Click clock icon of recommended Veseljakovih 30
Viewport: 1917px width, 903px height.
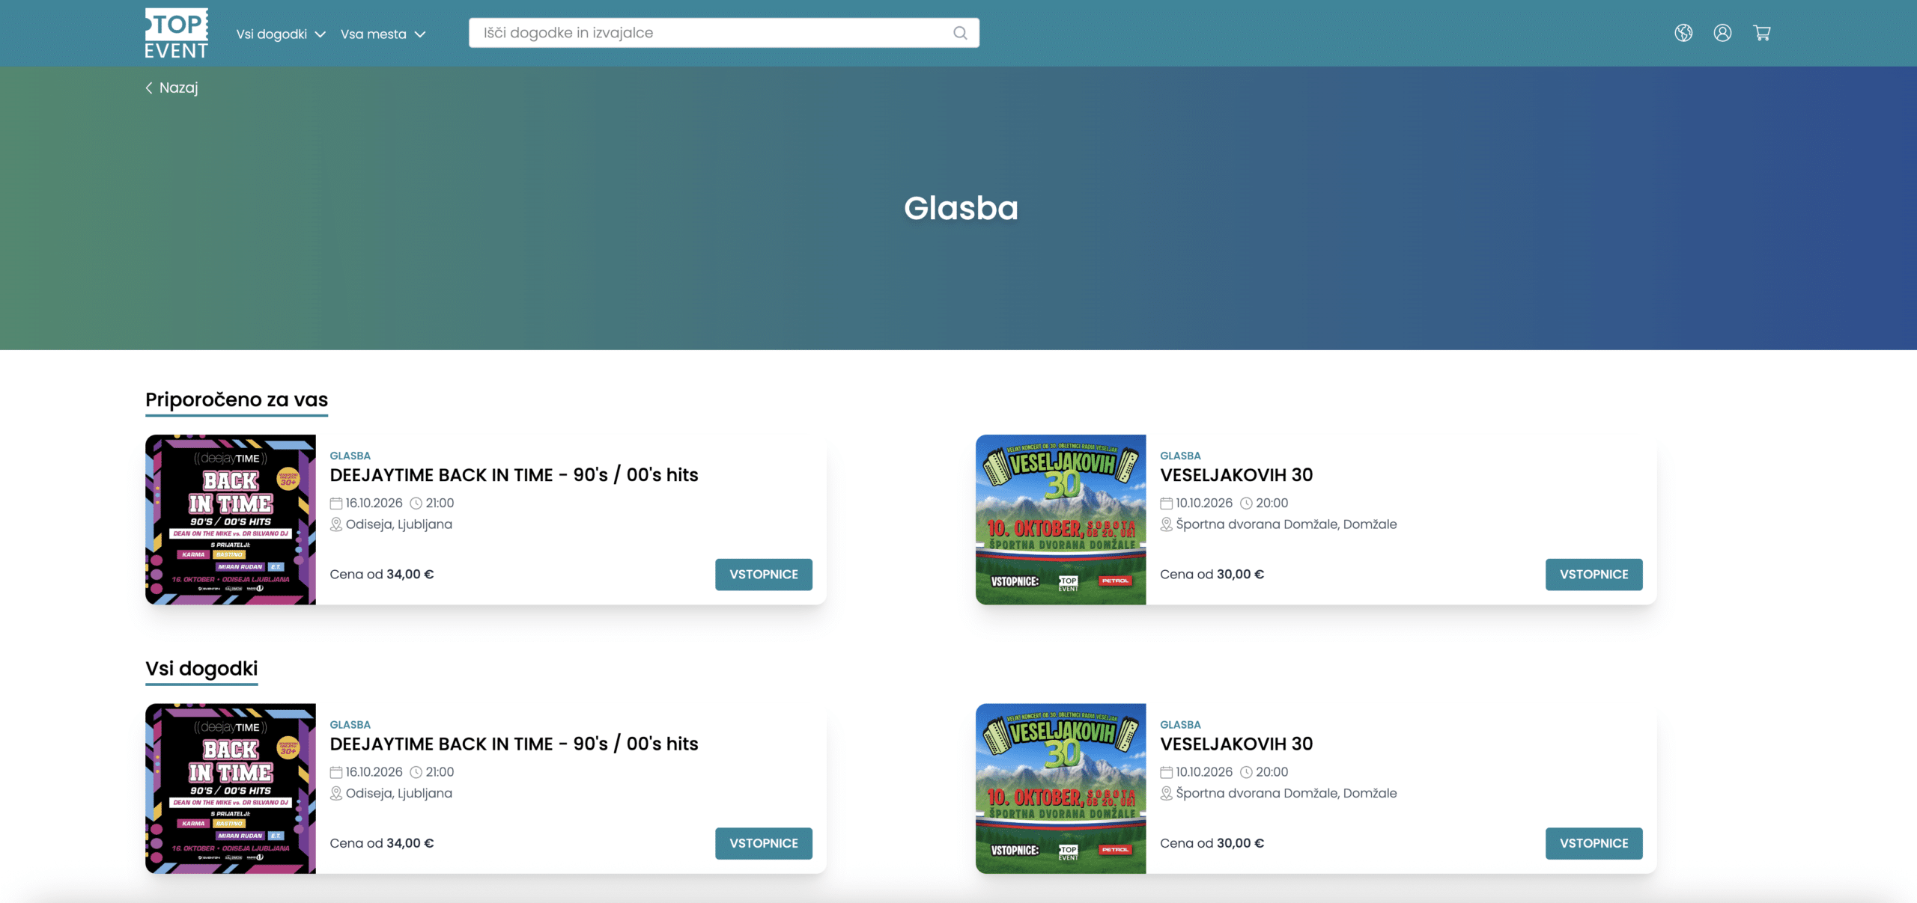(x=1247, y=503)
